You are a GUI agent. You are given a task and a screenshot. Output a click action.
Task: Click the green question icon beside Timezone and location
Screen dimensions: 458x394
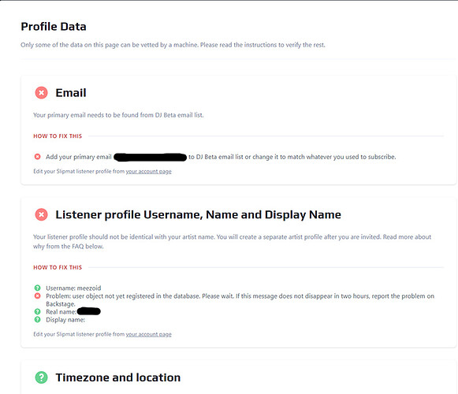pos(42,377)
